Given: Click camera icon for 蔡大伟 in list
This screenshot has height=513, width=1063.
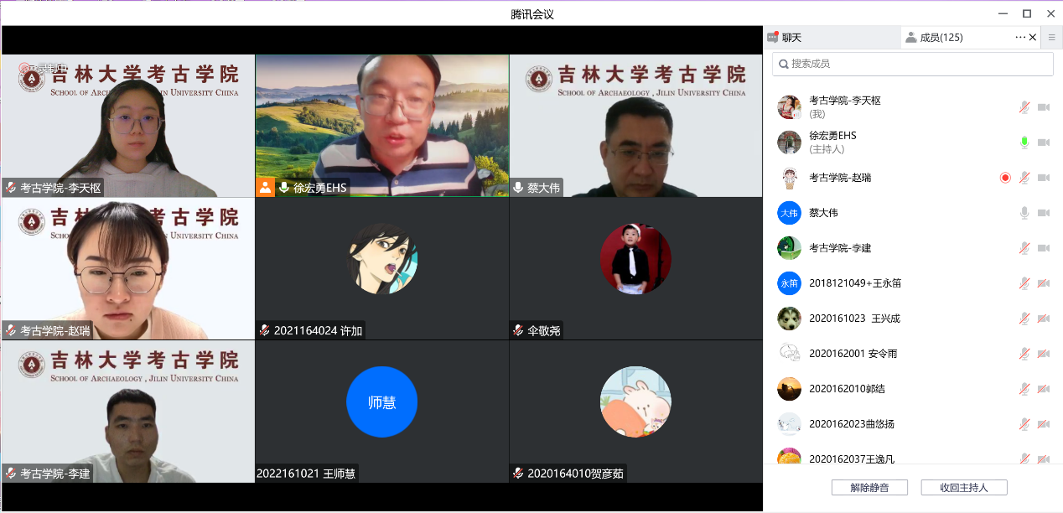Looking at the screenshot, I should pos(1044,213).
